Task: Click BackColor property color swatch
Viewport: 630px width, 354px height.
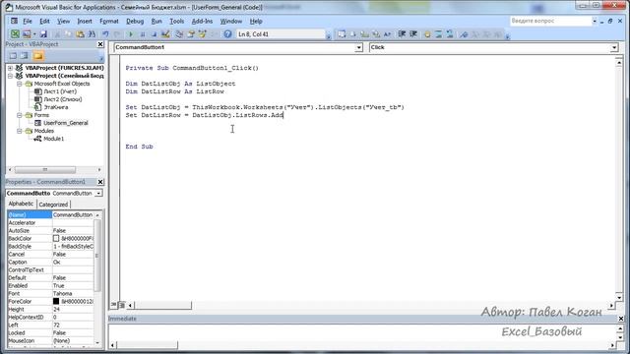Action: (x=56, y=238)
